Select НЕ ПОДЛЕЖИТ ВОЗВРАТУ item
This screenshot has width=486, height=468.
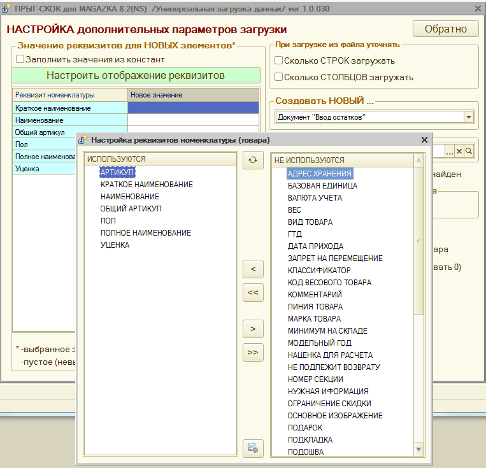tap(334, 367)
